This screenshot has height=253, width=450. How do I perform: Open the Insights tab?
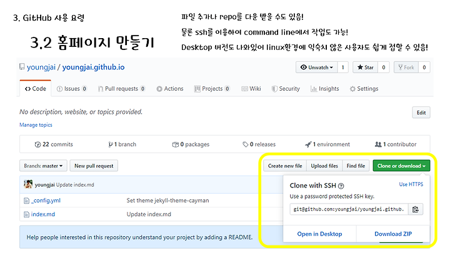click(324, 89)
